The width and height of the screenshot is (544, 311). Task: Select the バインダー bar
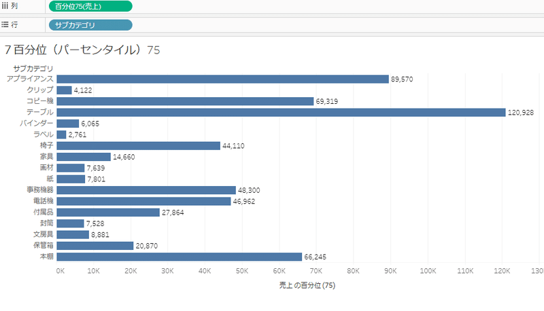coord(68,124)
